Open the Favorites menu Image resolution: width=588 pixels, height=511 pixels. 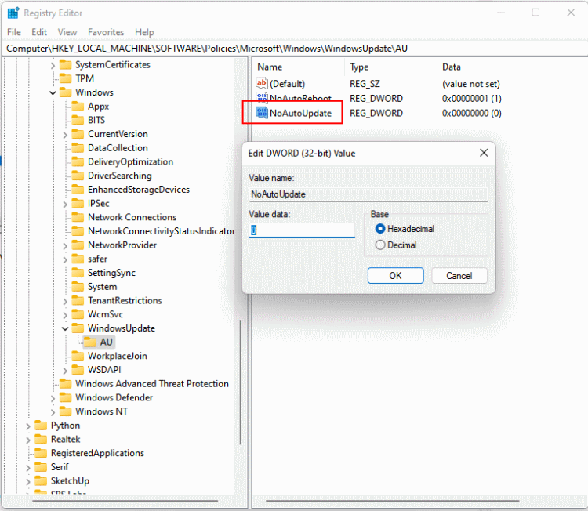106,32
